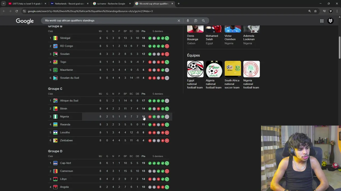Bookmark this page with the star
Image resolution: width=341 pixels, height=191 pixels.
coord(315,11)
